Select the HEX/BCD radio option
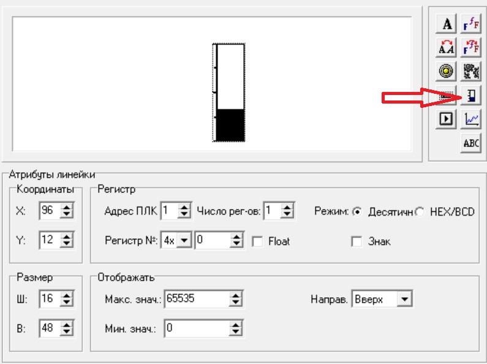The image size is (487, 364). point(420,212)
